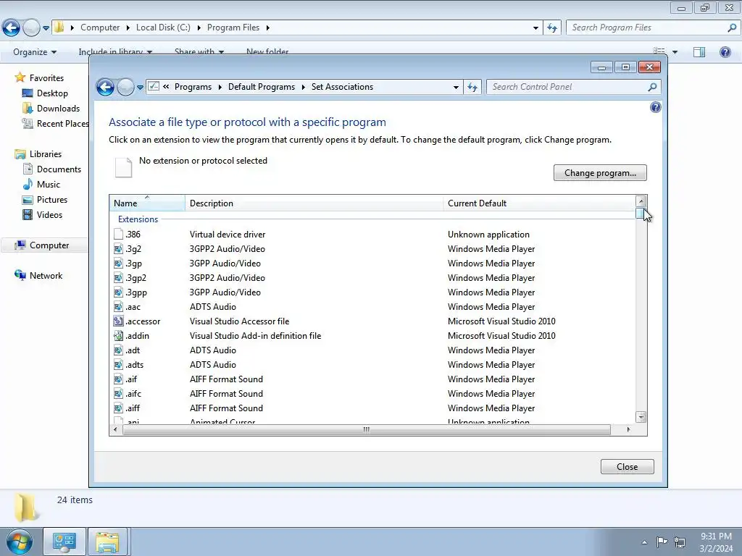Show hidden tray icons arrow
This screenshot has height=556, width=742.
tap(644, 542)
